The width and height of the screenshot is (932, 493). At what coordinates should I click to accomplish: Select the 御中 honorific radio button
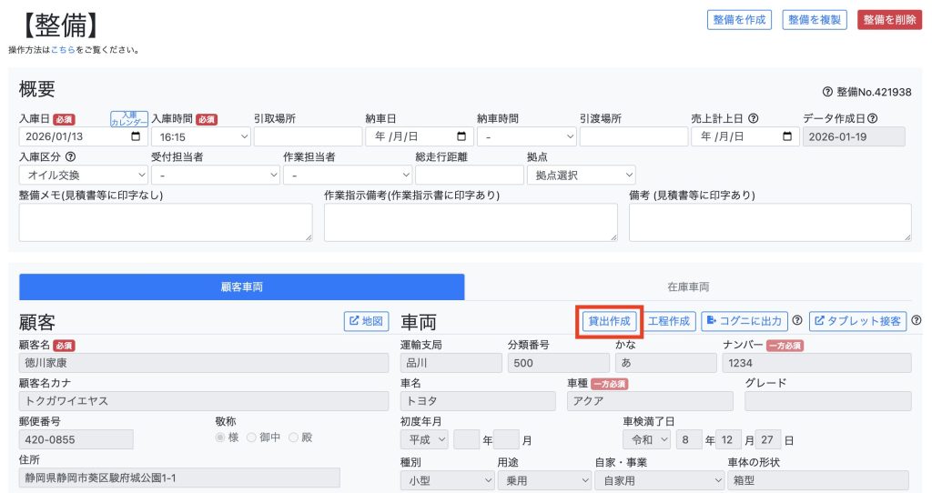[x=251, y=438]
